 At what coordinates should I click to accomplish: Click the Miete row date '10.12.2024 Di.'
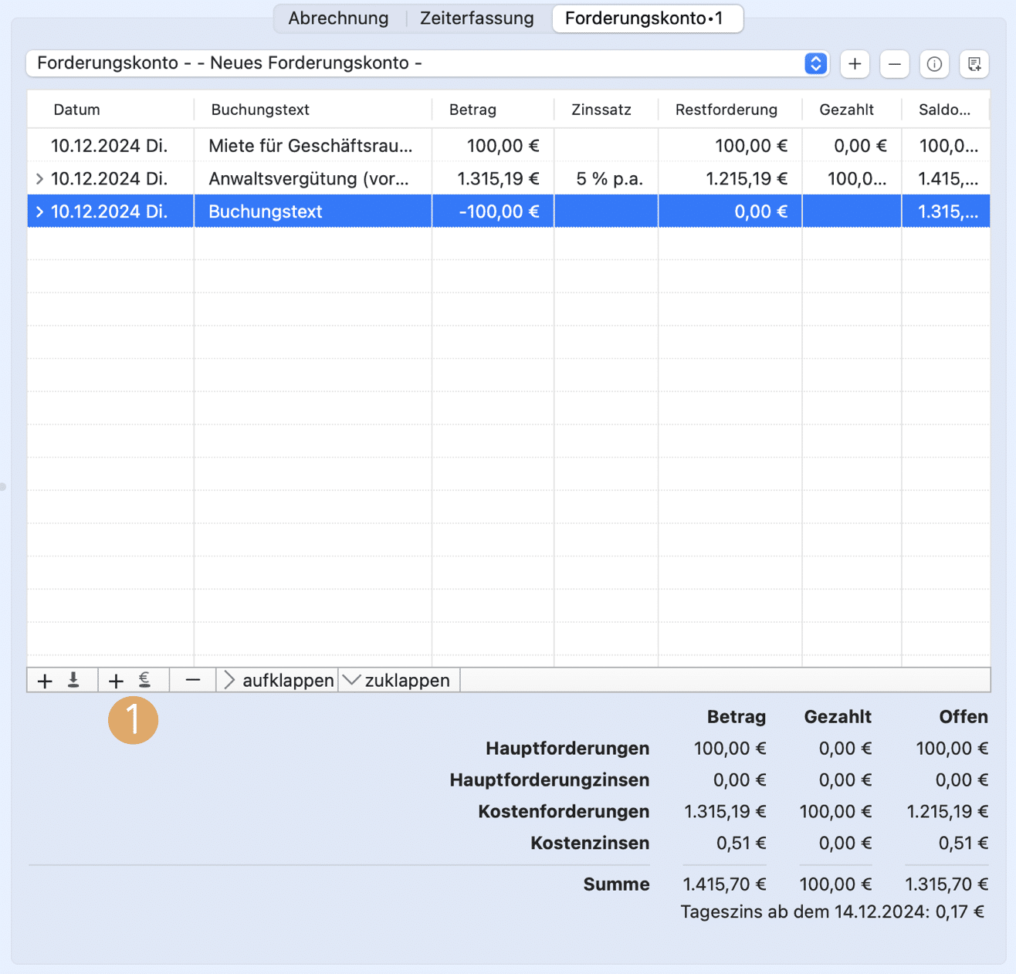point(109,146)
